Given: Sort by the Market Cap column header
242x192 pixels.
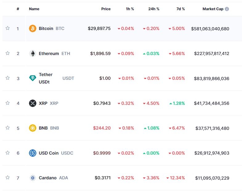Looking at the screenshot, I should point(213,9).
